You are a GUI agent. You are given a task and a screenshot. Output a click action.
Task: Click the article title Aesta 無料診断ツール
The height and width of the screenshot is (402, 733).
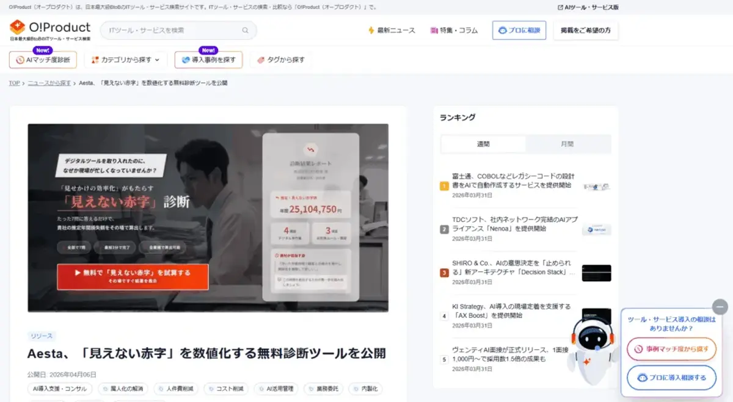click(206, 353)
